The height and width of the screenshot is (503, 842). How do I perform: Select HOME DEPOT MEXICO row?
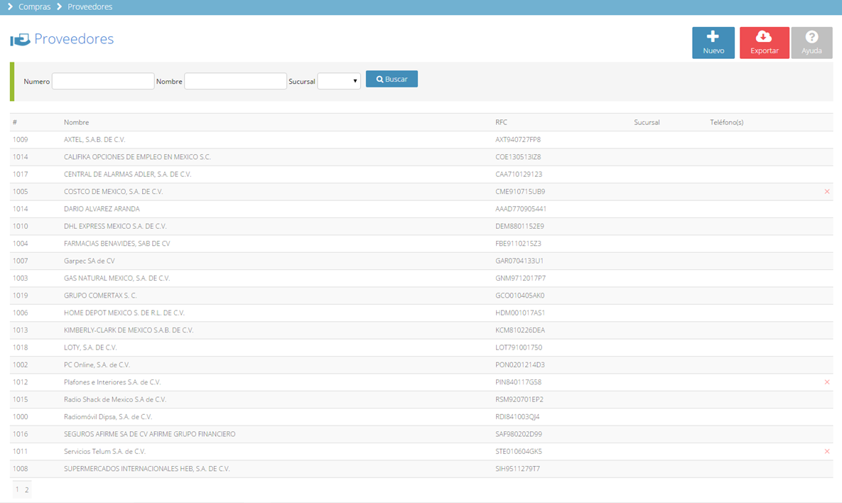(421, 313)
